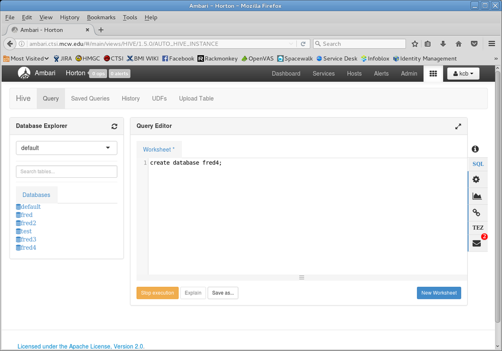Viewport: 502px width, 351px height.
Task: Show more bookmarks chevron
Action: pyautogui.click(x=495, y=59)
